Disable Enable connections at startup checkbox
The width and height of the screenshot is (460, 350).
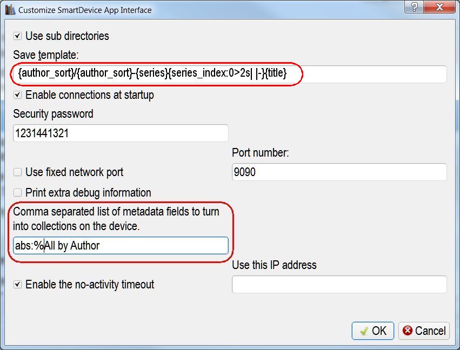coord(18,95)
